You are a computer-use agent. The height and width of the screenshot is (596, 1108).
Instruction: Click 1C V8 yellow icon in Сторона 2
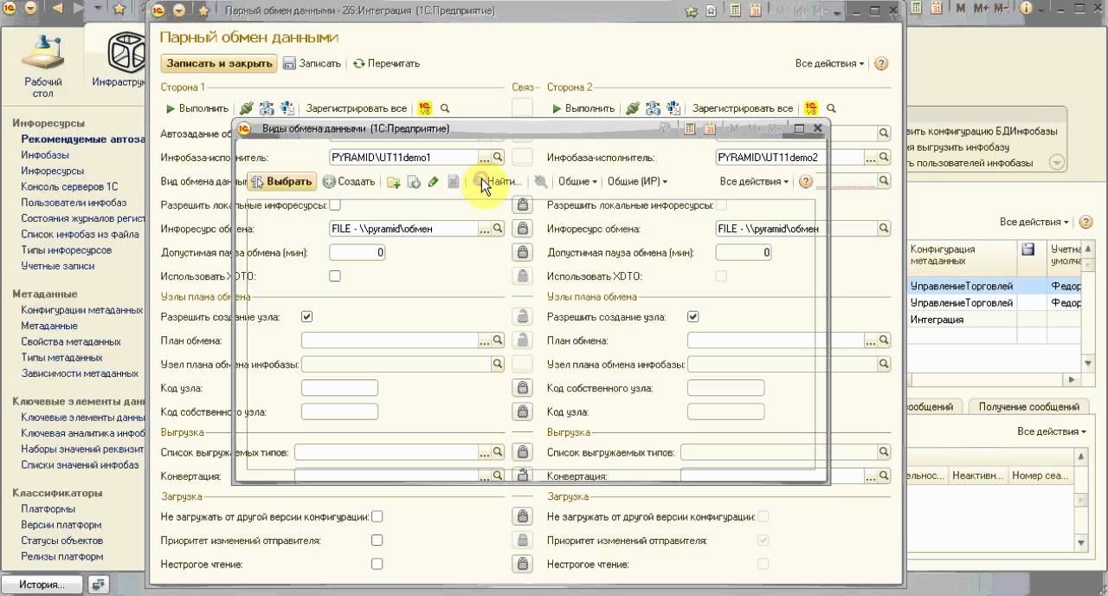point(811,108)
